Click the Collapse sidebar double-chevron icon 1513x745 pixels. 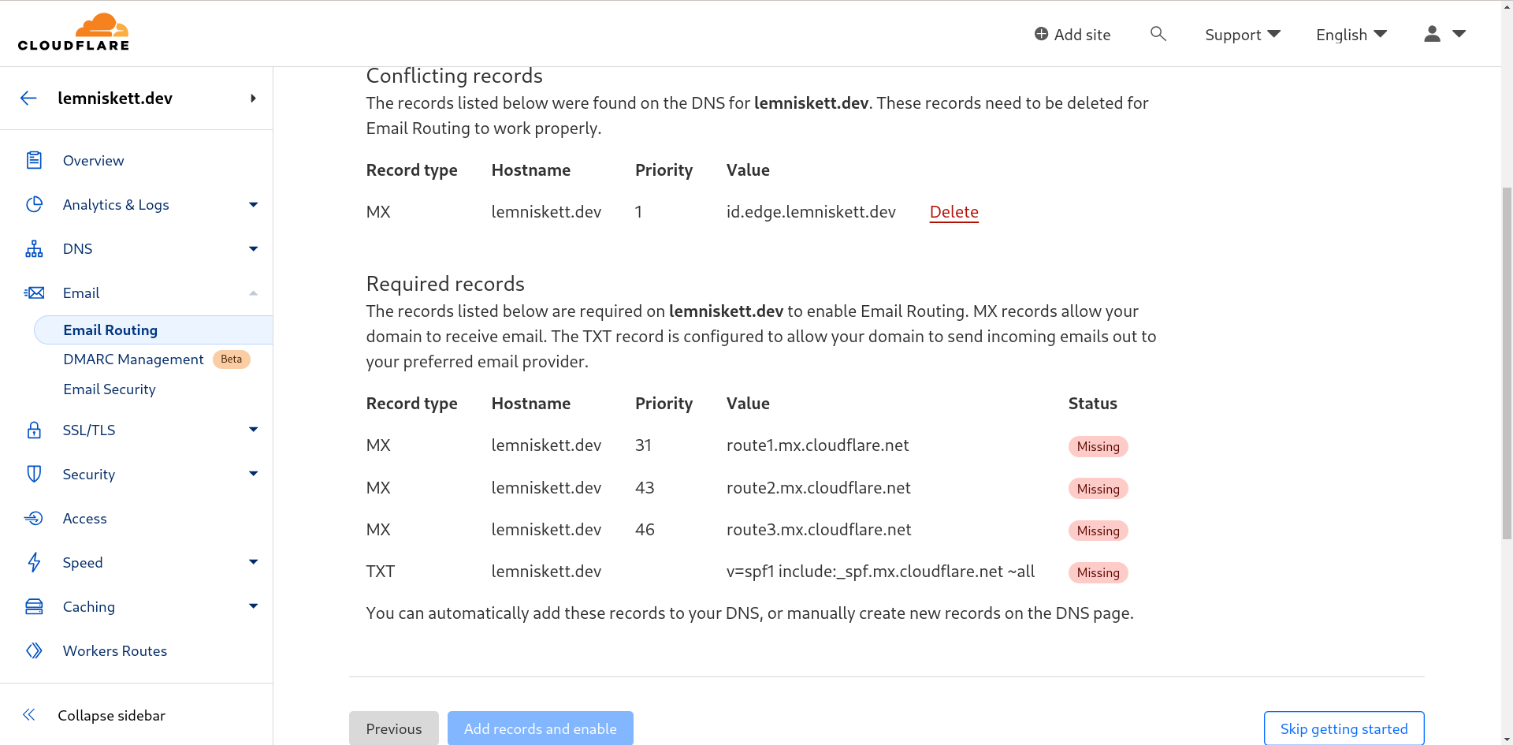point(29,715)
